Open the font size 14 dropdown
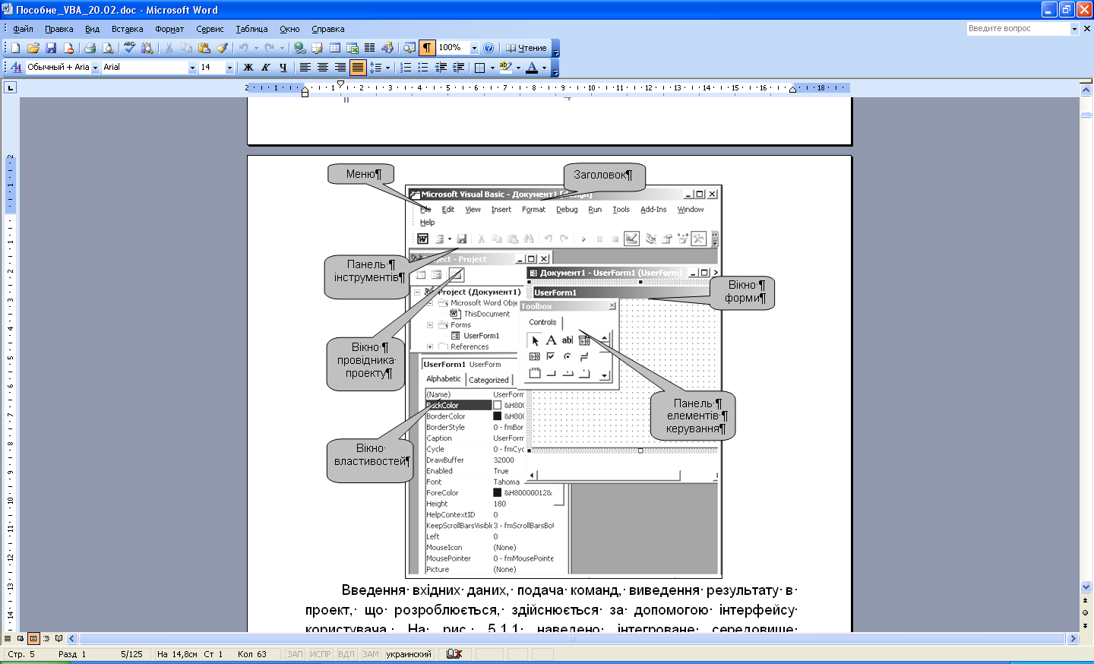 click(229, 67)
